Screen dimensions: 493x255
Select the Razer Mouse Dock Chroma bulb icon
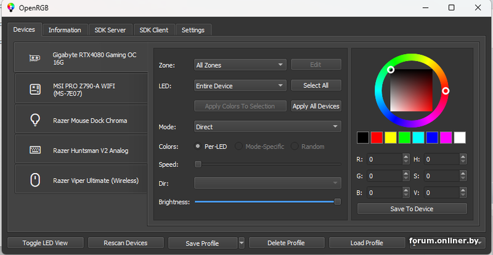point(35,120)
